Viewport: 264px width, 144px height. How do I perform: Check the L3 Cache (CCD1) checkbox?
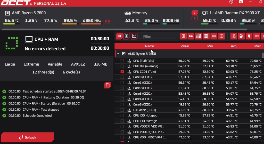122,110
